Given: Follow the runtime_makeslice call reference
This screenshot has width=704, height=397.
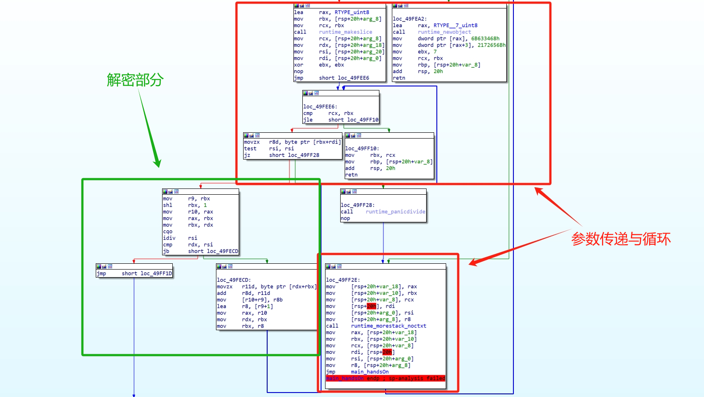Looking at the screenshot, I should pos(345,32).
